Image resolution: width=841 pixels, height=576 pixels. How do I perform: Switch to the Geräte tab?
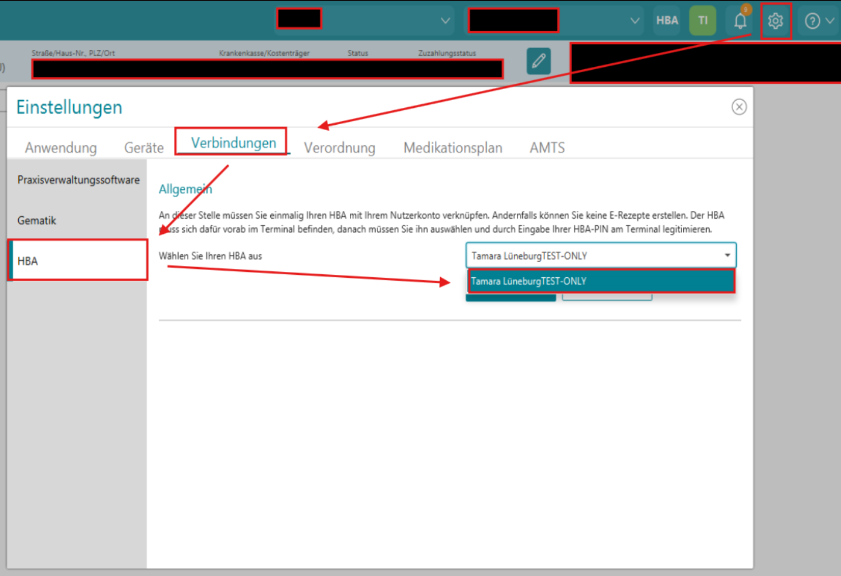click(x=144, y=148)
